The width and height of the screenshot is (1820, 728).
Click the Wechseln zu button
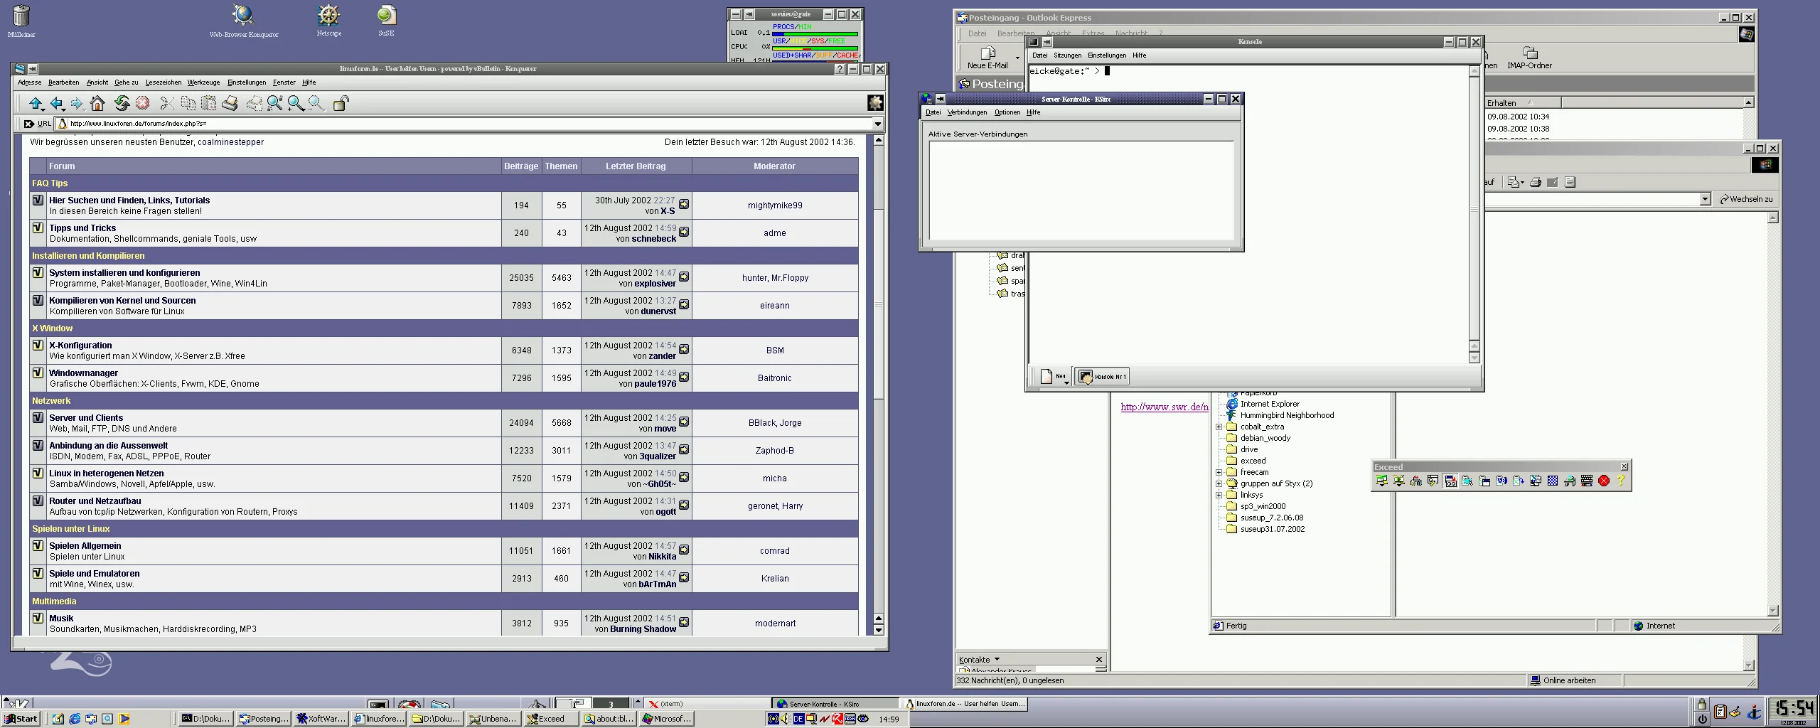(x=1745, y=200)
